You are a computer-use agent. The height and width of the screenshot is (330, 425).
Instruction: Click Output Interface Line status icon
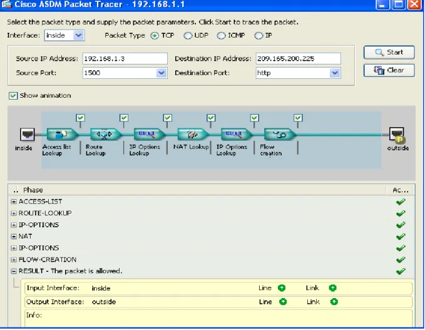(x=283, y=302)
